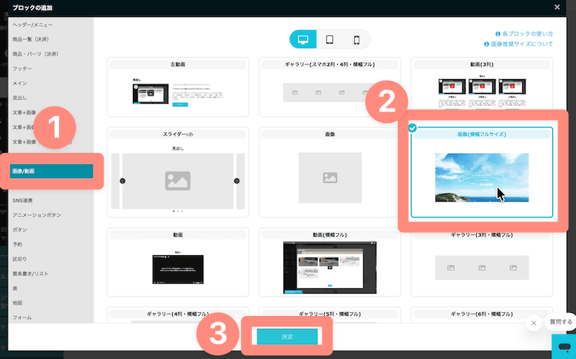
Task: Dismiss the 質問する chat prompt
Action: (534, 323)
